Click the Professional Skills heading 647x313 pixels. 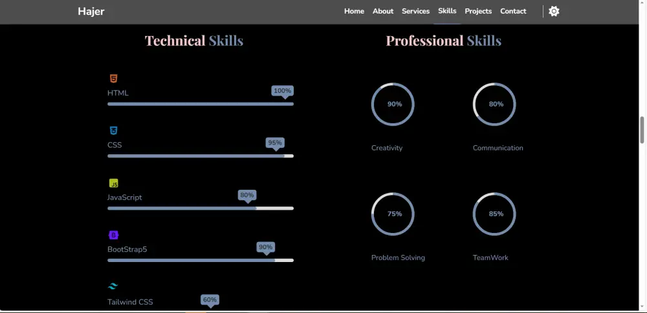444,41
